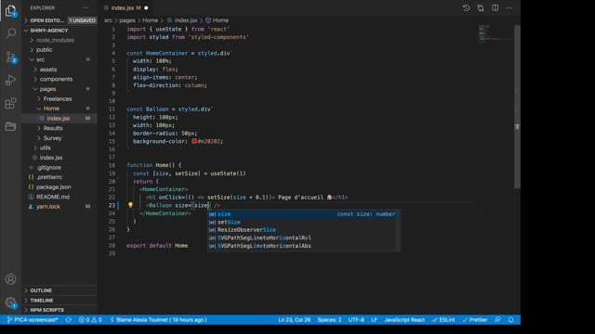595x334 pixels.
Task: Click the feedback icon in status bar
Action: click(x=497, y=320)
